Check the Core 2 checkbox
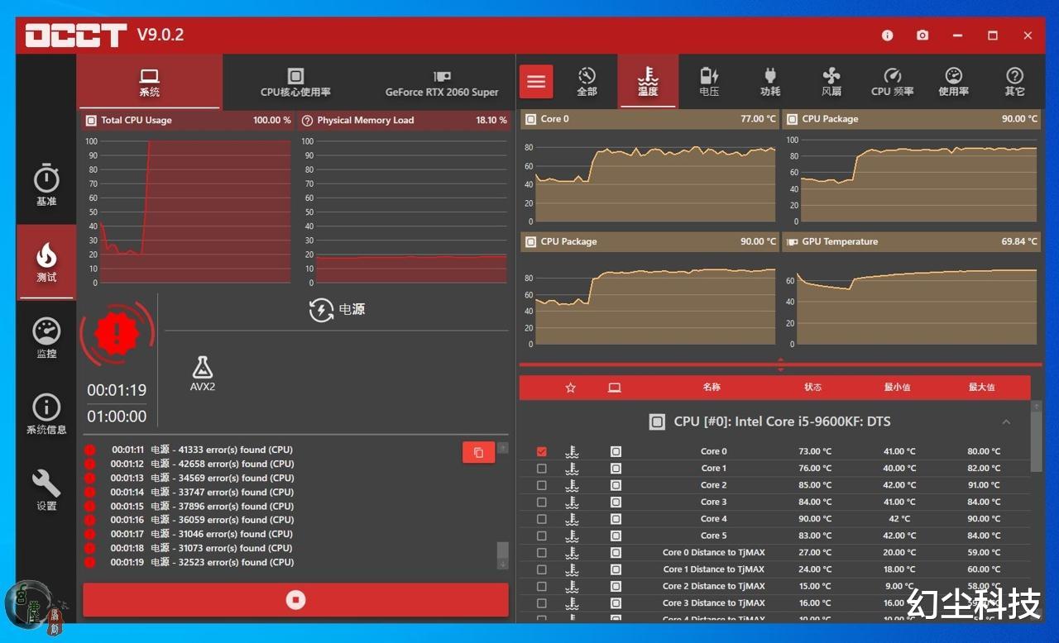 tap(542, 485)
